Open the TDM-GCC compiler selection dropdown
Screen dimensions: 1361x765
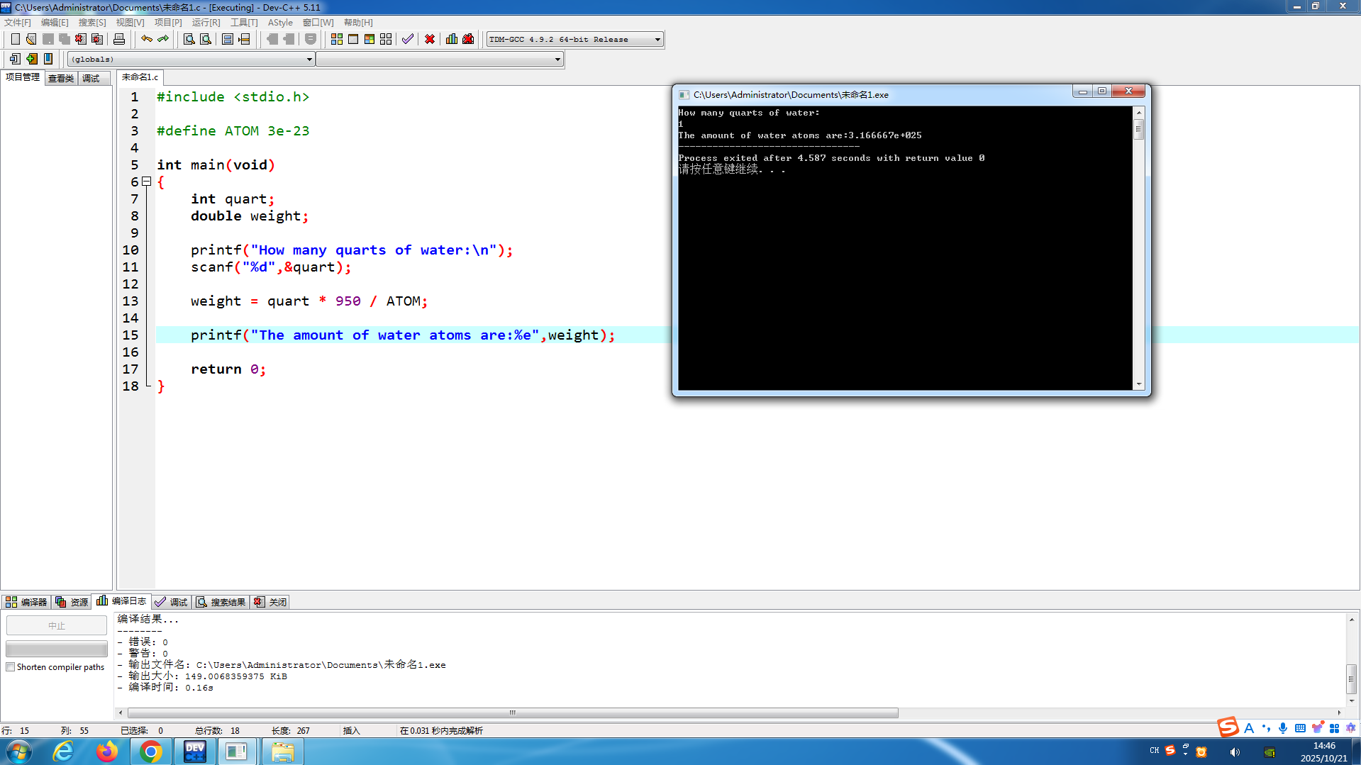(658, 40)
